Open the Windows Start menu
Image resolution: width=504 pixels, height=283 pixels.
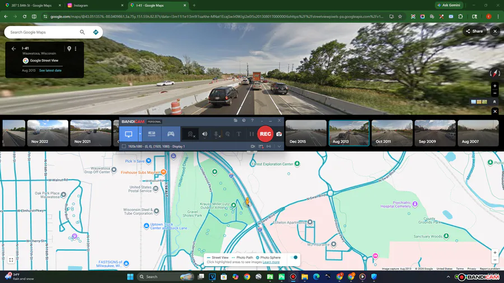(x=130, y=277)
